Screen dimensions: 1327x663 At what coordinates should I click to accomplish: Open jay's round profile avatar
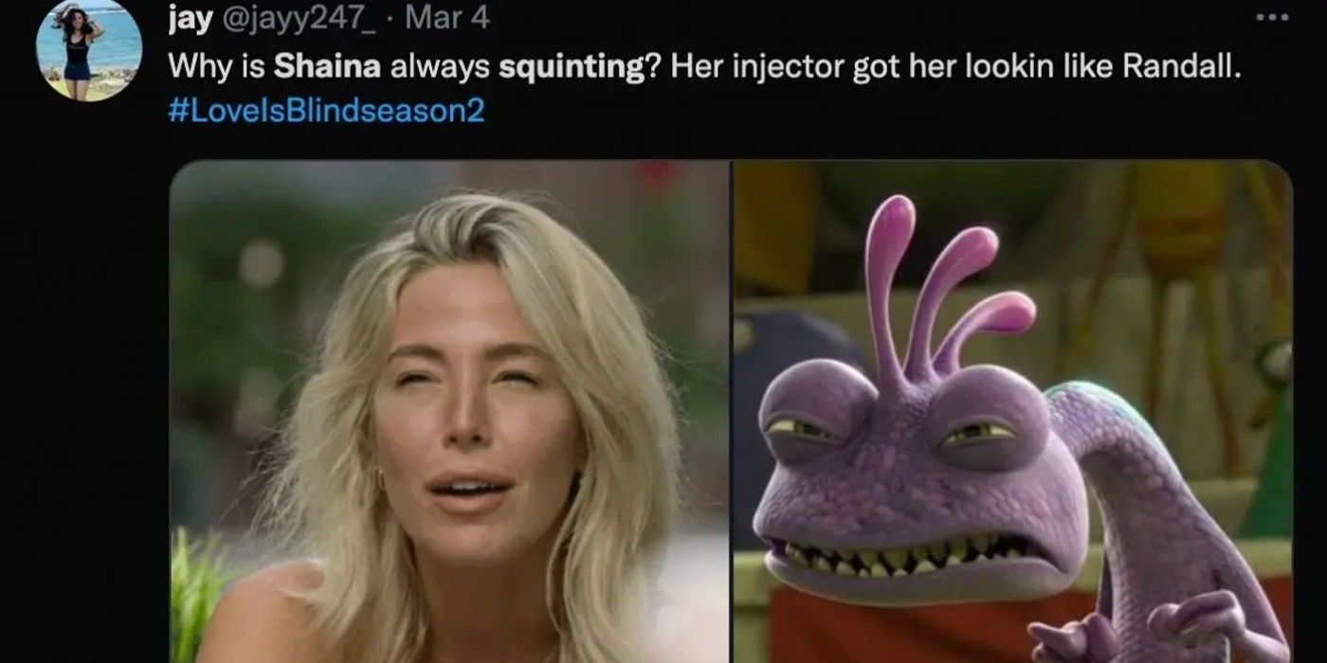pyautogui.click(x=88, y=49)
